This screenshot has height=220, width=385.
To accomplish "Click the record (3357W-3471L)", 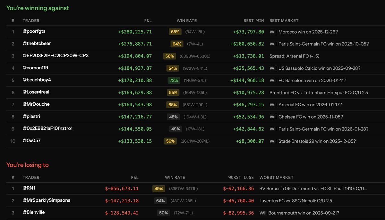I will point(183,189).
